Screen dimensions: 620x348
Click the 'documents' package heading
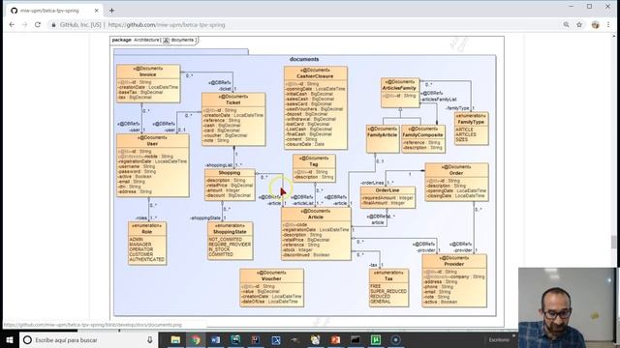(304, 59)
